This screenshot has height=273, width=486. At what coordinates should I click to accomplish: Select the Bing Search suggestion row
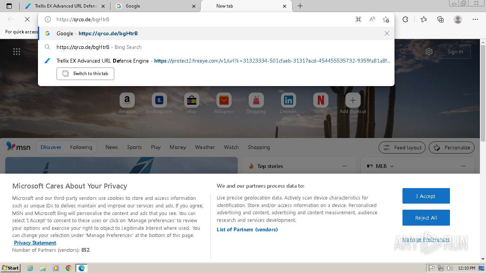coord(216,47)
